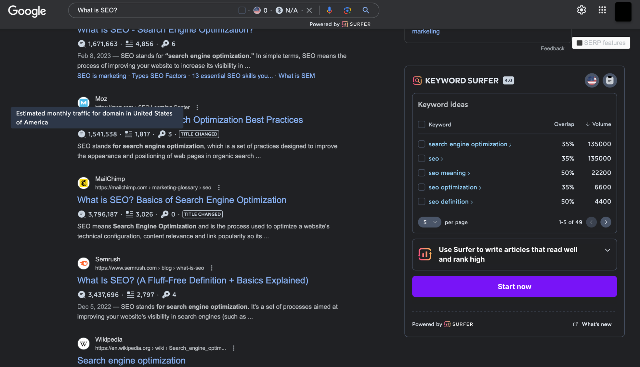Go to next keyword ideas page

(605, 222)
